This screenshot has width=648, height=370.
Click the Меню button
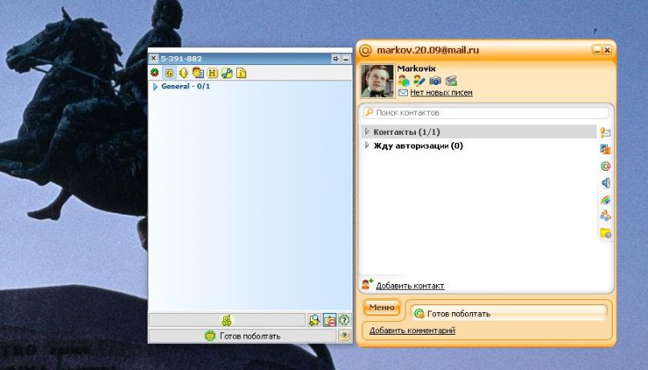[381, 307]
